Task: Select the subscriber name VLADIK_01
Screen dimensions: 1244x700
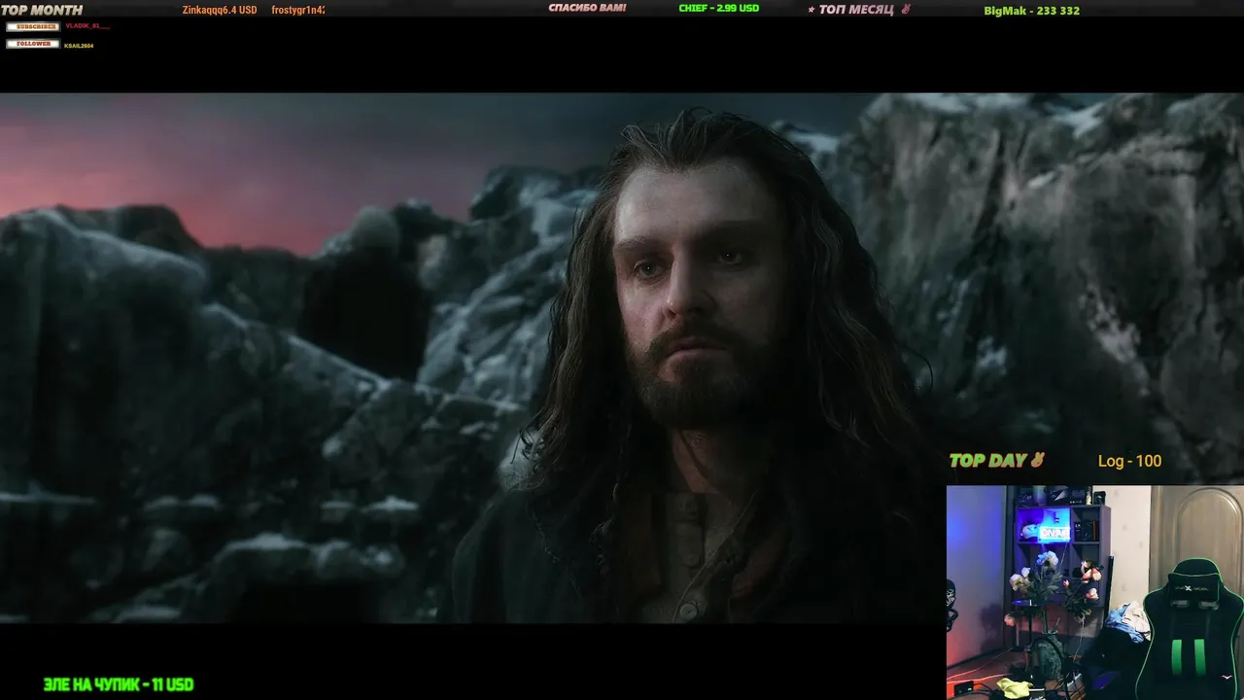Action: (x=86, y=26)
